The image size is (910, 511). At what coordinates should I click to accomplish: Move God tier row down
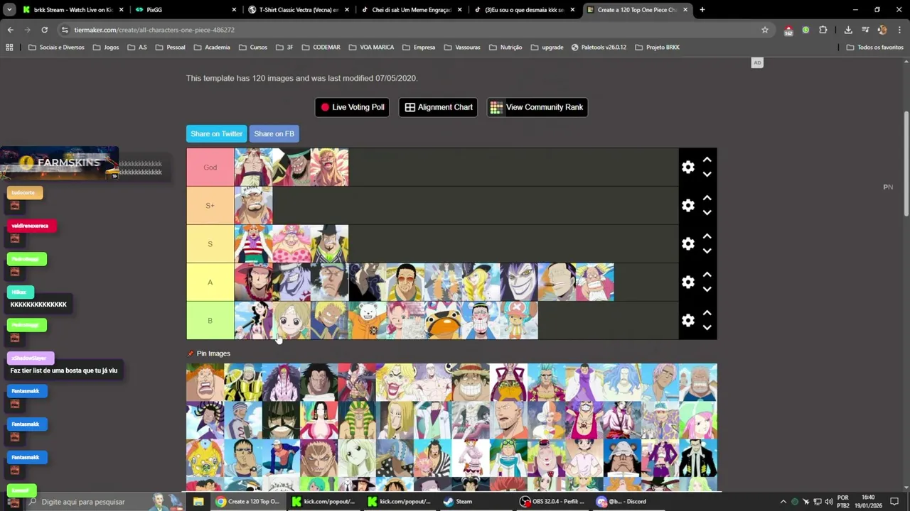(707, 175)
